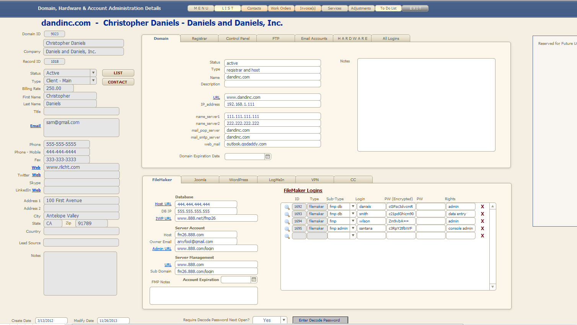Switch to the Registrar tab

click(x=199, y=38)
